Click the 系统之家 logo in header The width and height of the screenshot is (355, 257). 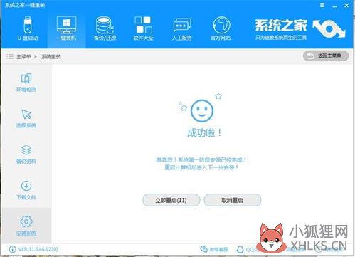coord(300,29)
